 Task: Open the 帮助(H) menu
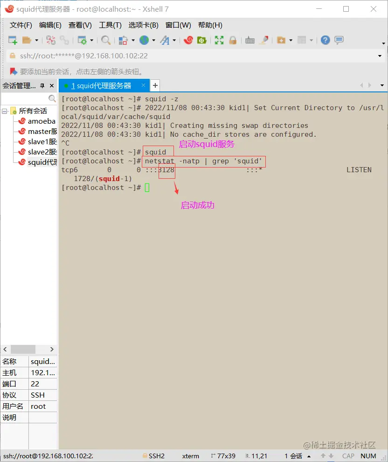click(x=210, y=25)
